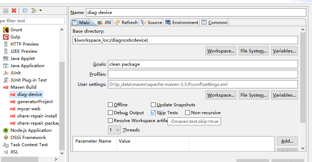
Task: Click the configuration list vertical scrollbar thumb
Action: (62, 106)
